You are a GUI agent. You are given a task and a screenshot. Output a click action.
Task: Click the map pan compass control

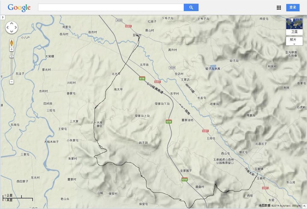coord(12,27)
